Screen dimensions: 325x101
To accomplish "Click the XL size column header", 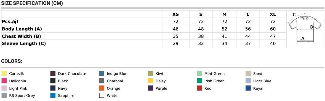I will tap(273, 15).
